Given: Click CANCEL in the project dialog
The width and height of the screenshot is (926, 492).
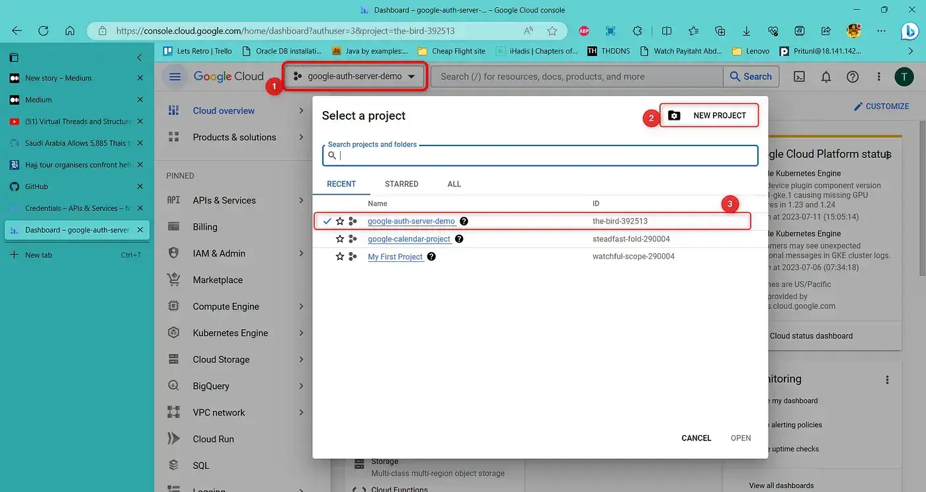Looking at the screenshot, I should tap(696, 438).
